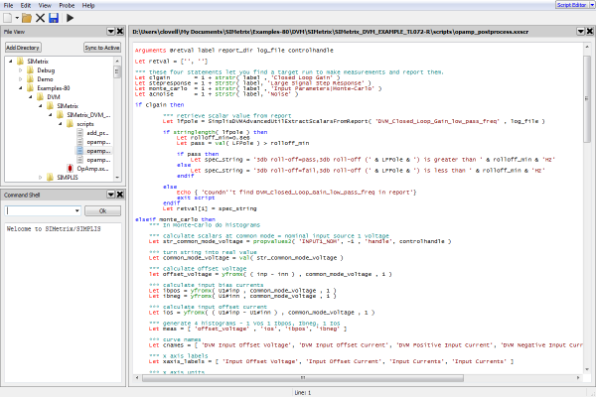Click the Ok button in Command Shell
596x397 pixels.
(x=102, y=210)
